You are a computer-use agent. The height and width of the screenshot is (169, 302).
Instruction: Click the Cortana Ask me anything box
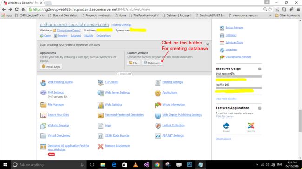(48, 164)
